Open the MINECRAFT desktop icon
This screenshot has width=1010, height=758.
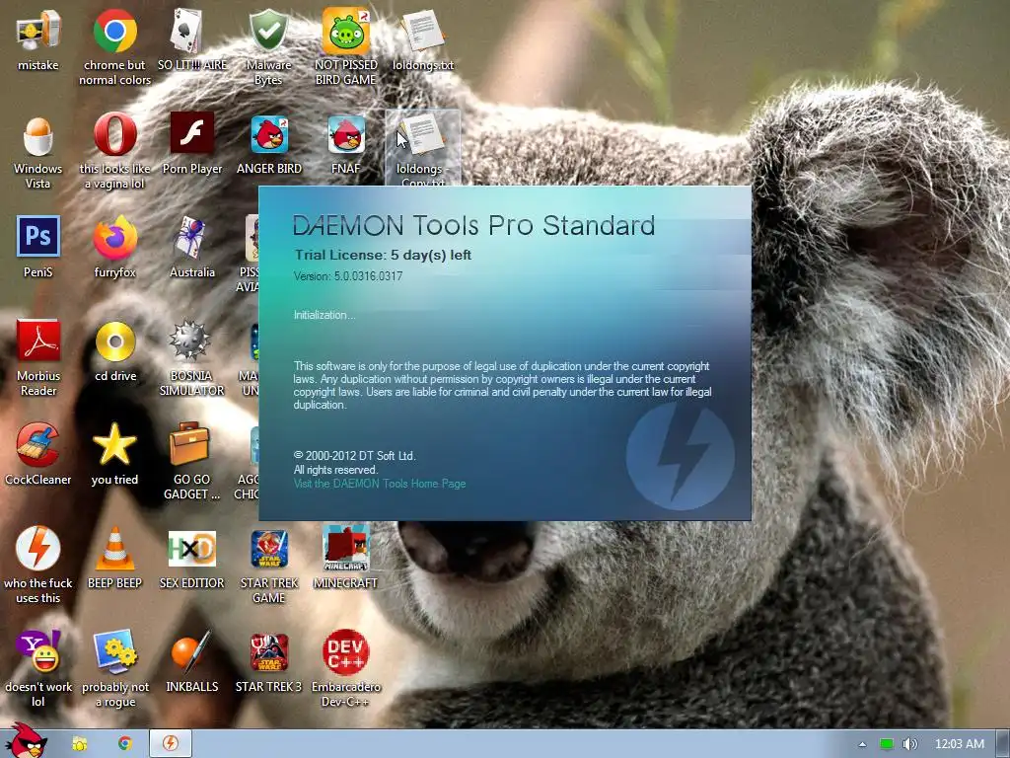tap(346, 547)
